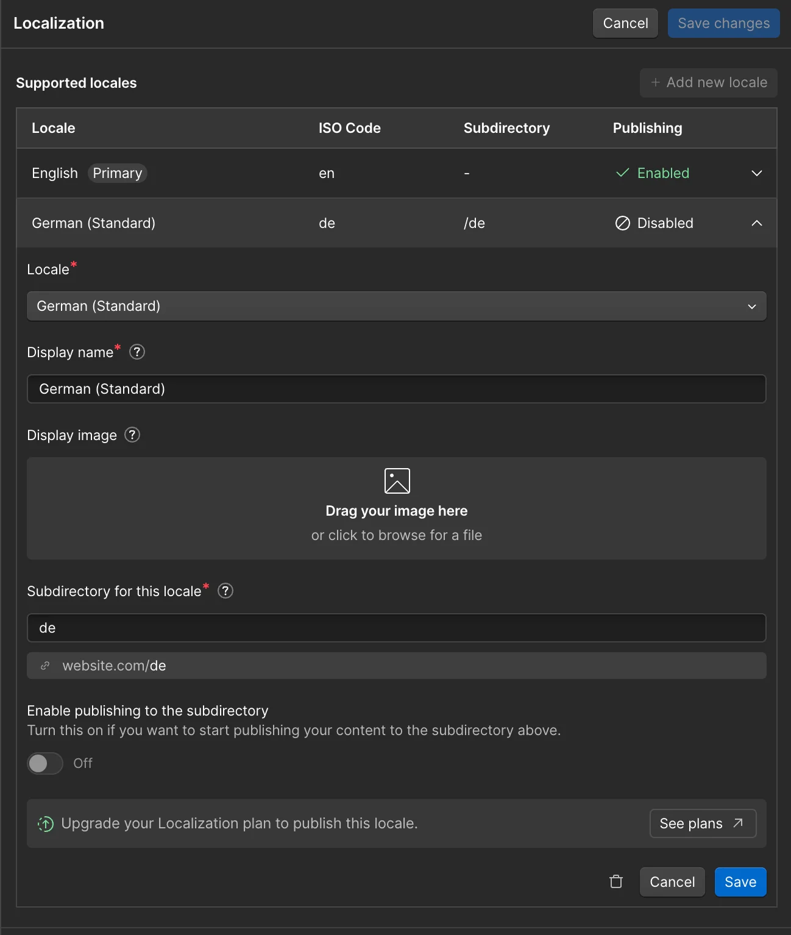Click the Display name text field
This screenshot has height=935, width=791.
click(396, 389)
